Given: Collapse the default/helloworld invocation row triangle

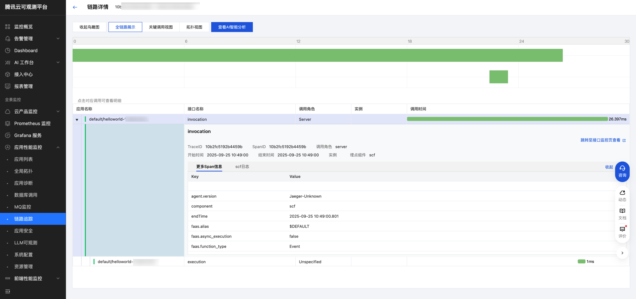Looking at the screenshot, I should pos(77,120).
